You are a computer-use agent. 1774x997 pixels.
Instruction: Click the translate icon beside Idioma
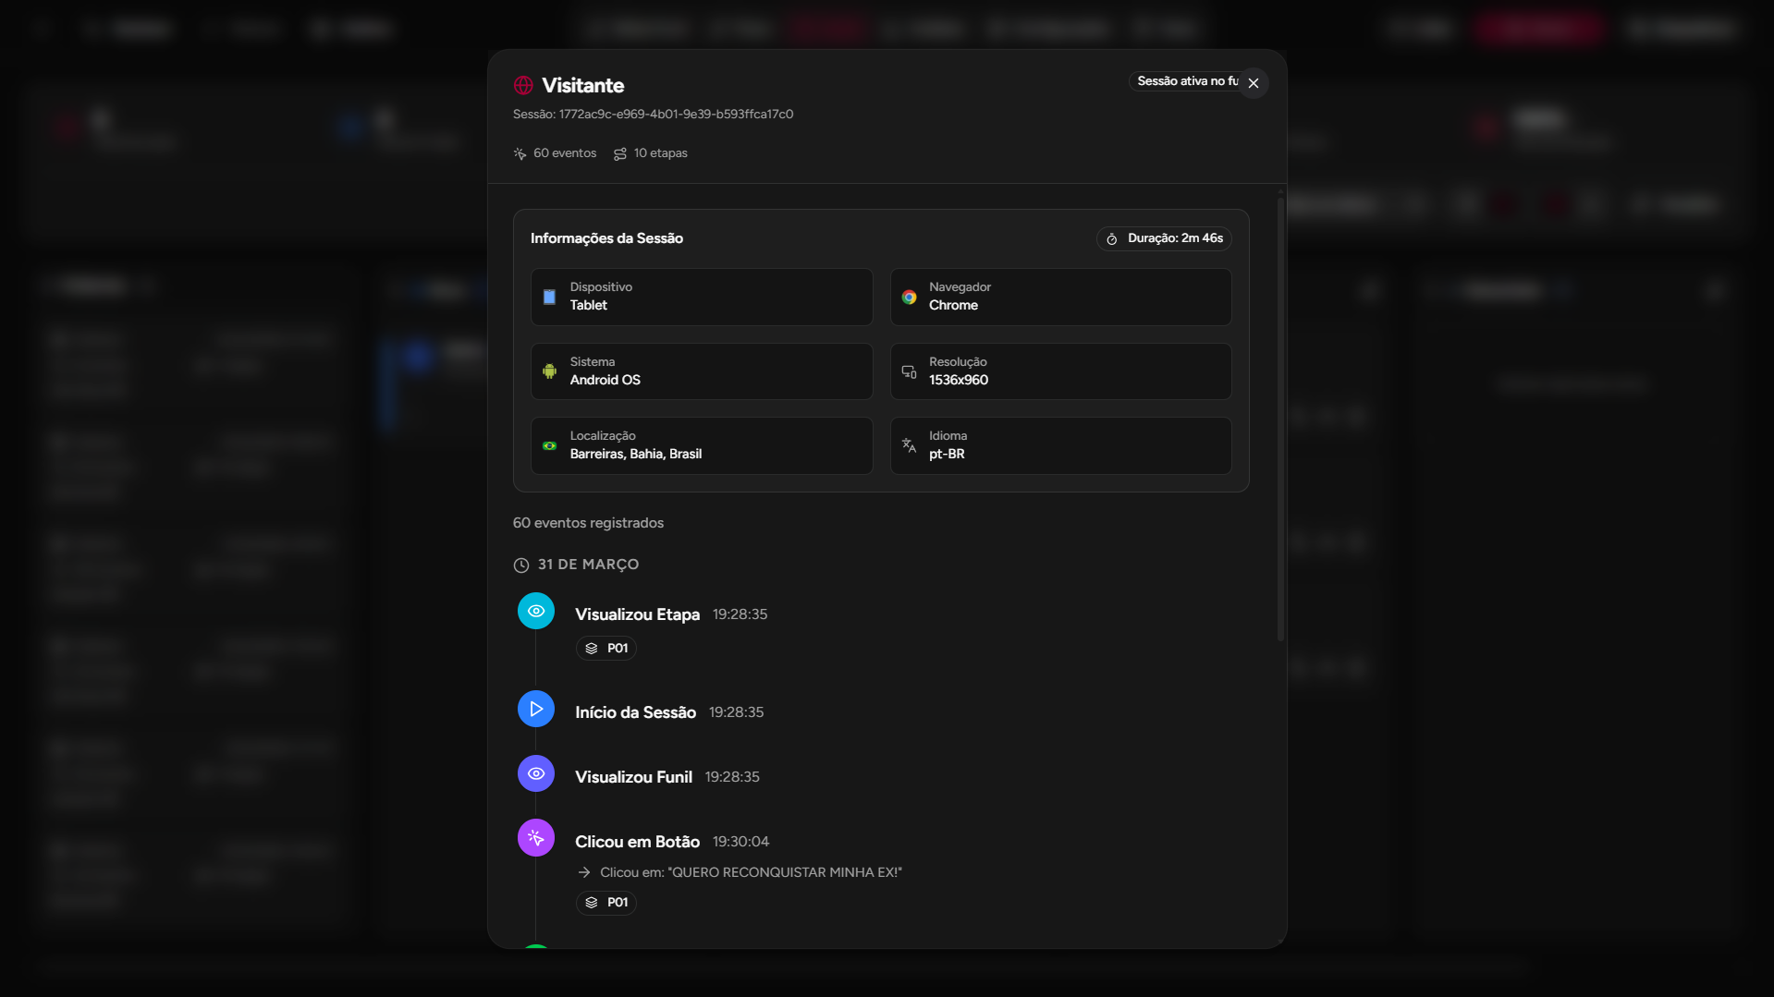(x=910, y=445)
